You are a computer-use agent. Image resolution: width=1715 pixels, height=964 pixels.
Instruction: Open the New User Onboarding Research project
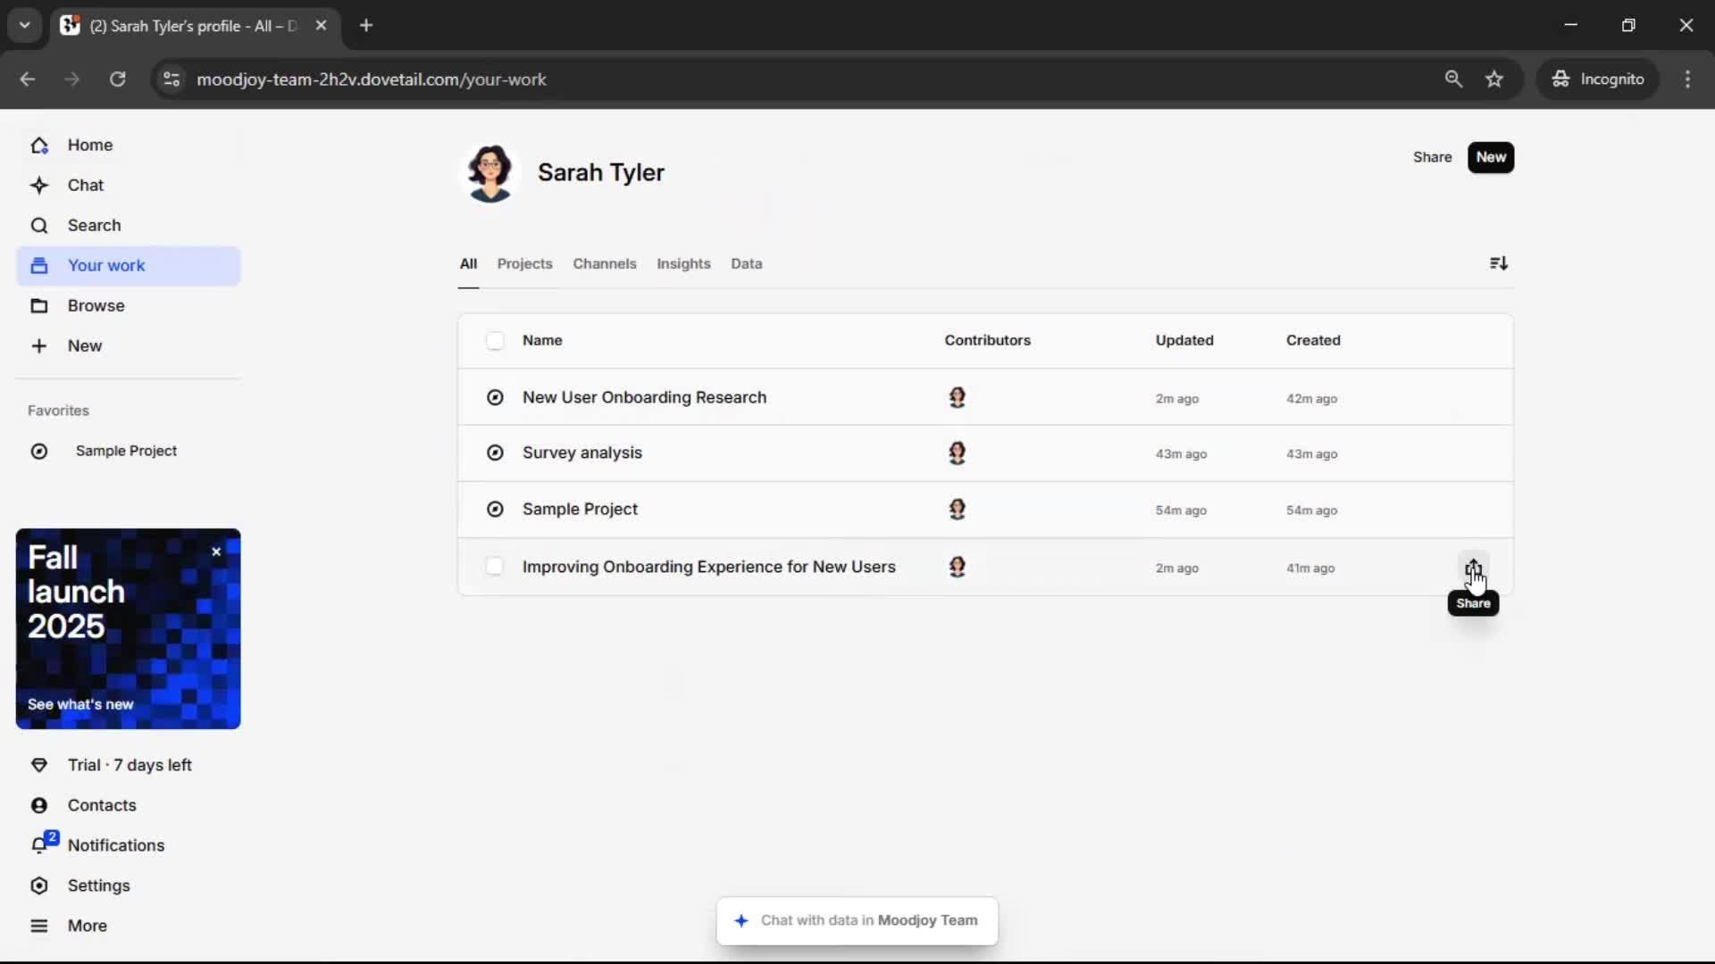644,397
